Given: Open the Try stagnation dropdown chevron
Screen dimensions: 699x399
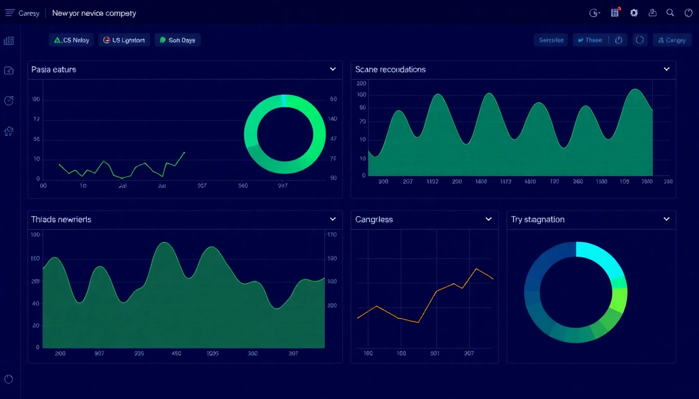Looking at the screenshot, I should coord(666,219).
